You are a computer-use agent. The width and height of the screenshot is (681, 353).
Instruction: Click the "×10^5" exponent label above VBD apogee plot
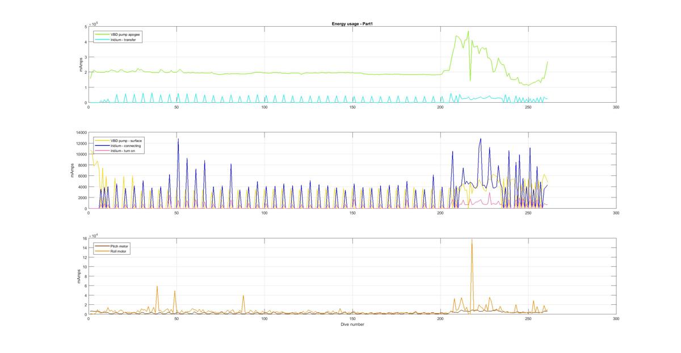[x=93, y=23]
